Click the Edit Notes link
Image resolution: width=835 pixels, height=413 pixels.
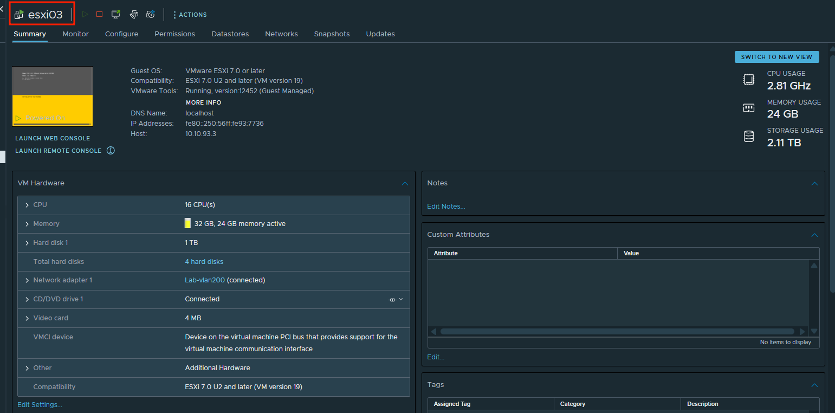446,206
